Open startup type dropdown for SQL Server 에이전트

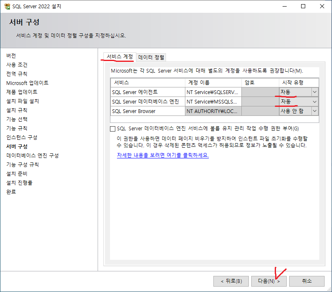click(x=315, y=92)
